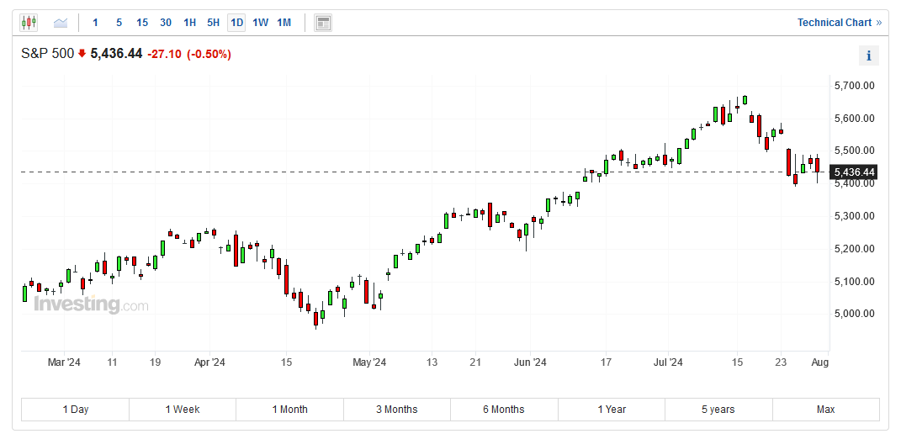Switch to the 1 Day range tab

point(76,410)
